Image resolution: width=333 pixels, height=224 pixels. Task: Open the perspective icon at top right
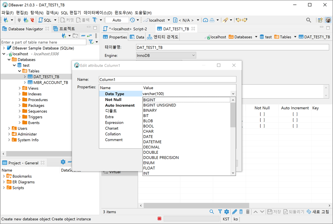320,20
